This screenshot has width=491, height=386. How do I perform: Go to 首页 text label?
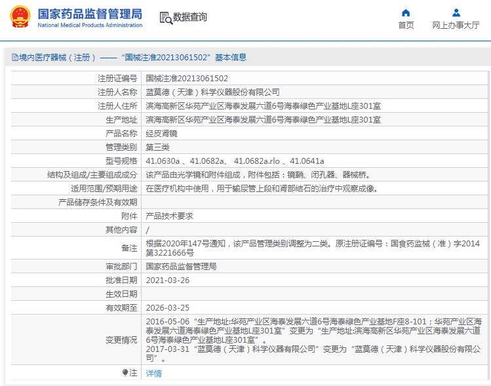406,26
